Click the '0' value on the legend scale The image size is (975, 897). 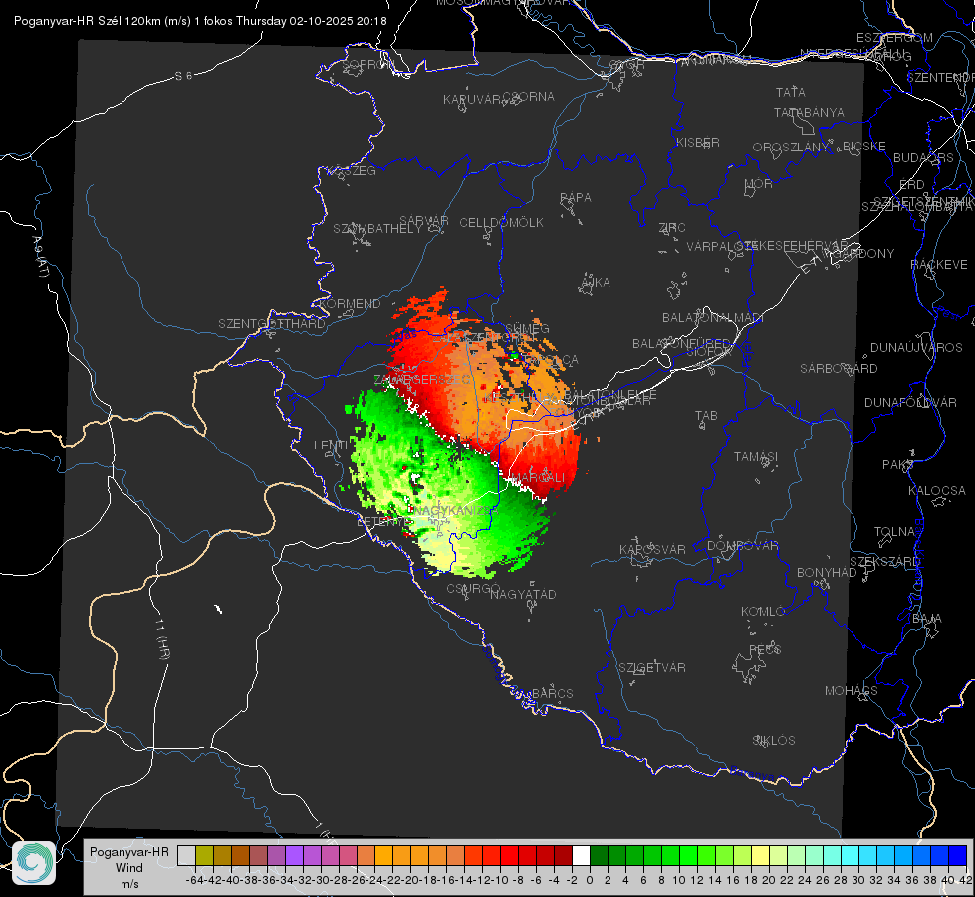(590, 880)
